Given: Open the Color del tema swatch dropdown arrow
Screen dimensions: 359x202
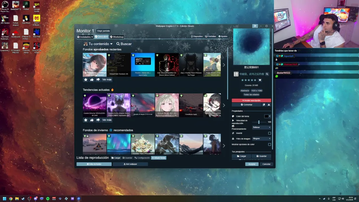Looking at the screenshot, I should pos(270,116).
